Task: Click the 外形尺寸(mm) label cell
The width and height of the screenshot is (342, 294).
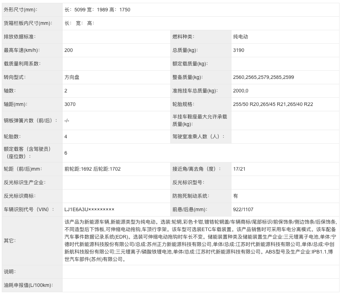Action: click(20, 10)
